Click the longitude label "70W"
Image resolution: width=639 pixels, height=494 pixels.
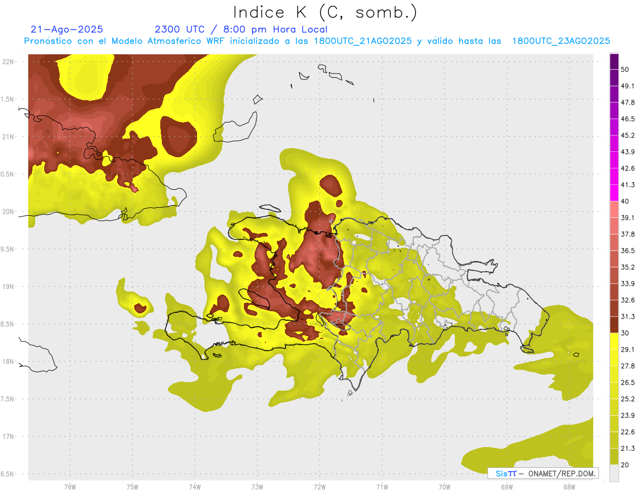tap(445, 487)
